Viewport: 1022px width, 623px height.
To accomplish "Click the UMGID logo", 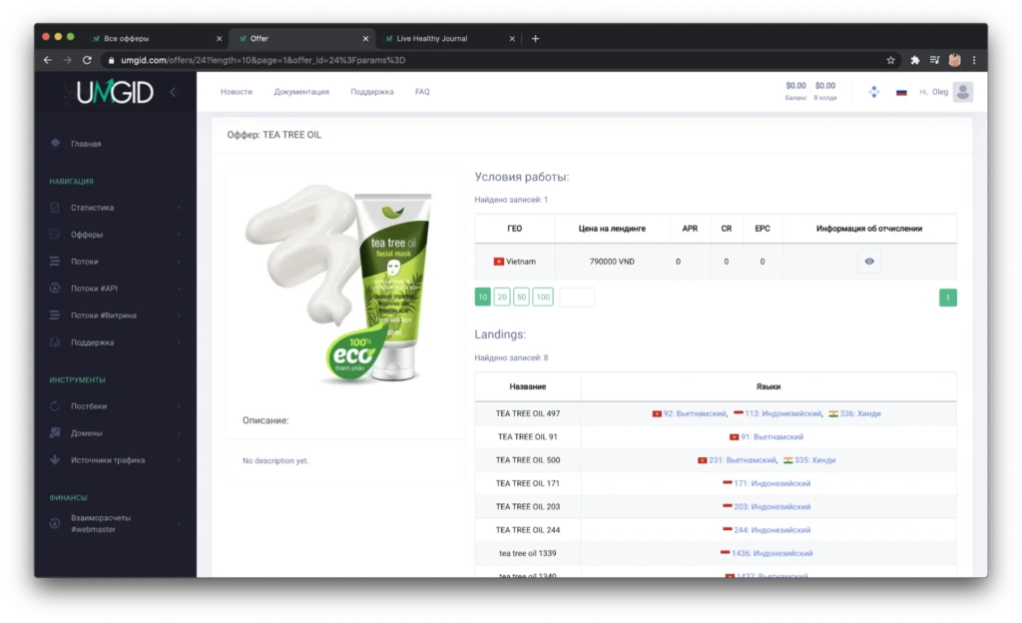I will (x=114, y=92).
